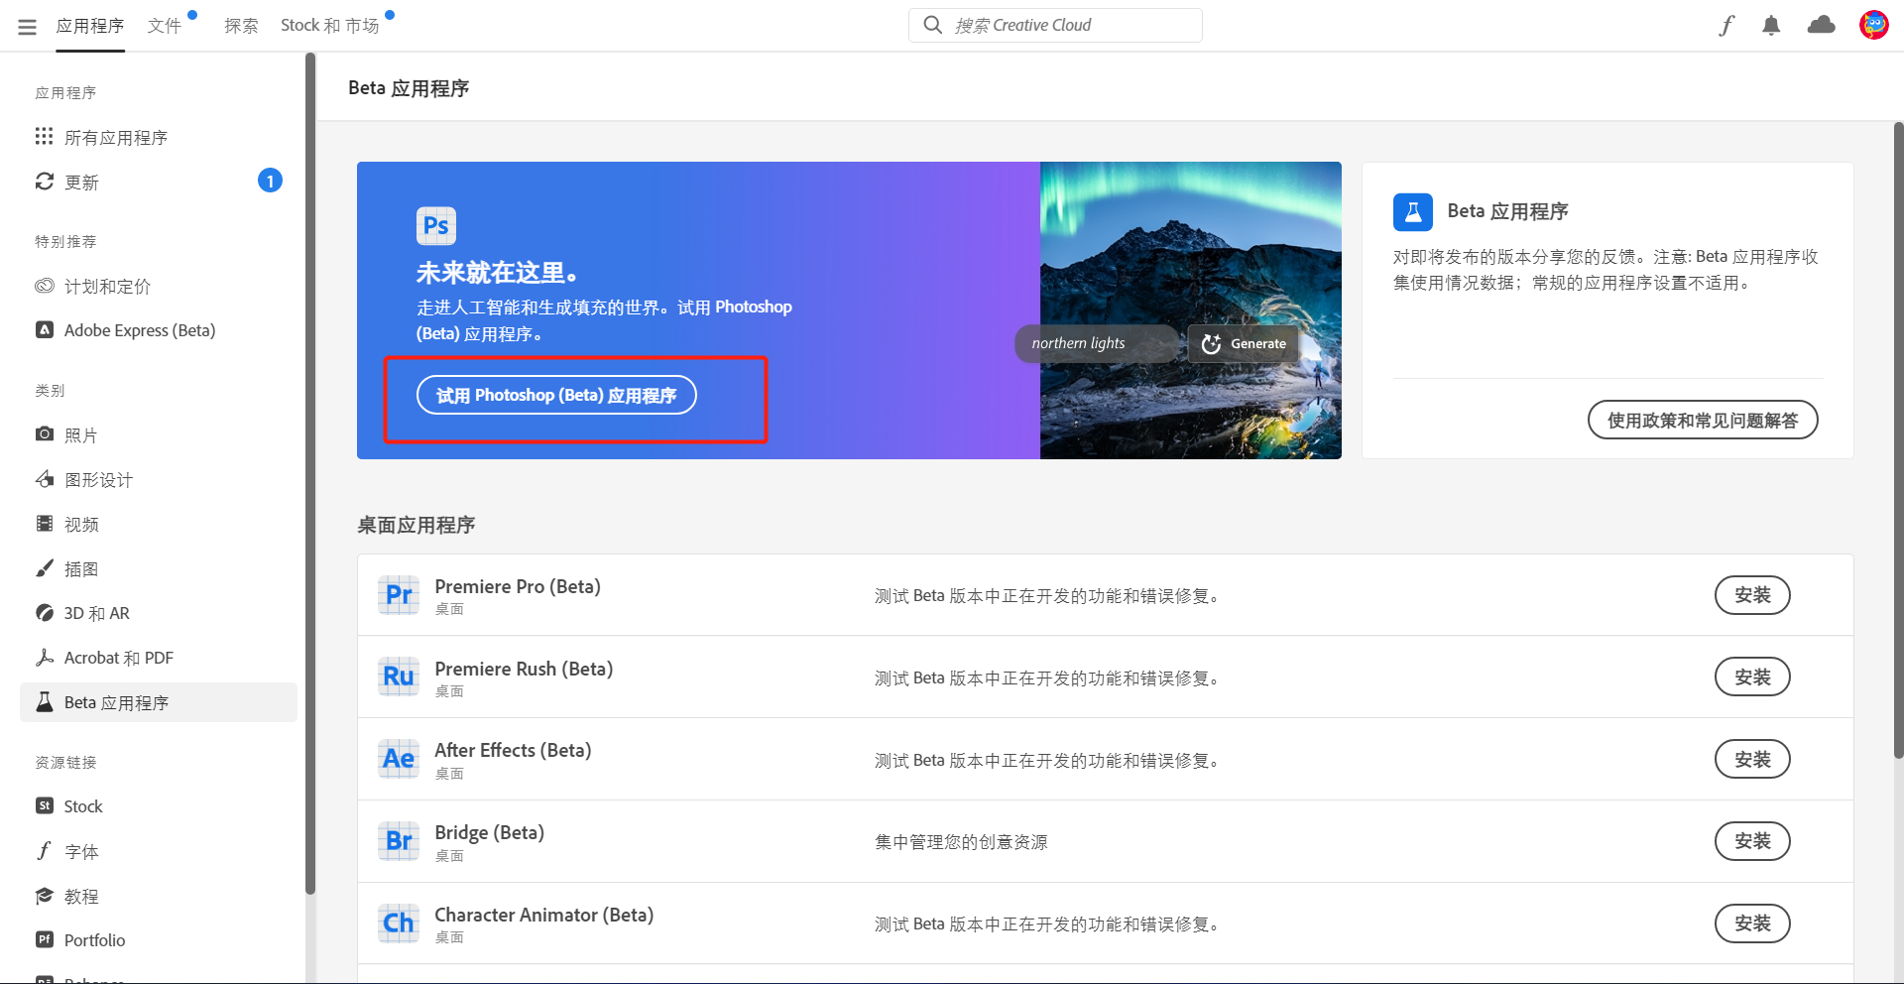
Task: Install Bridge (Beta)
Action: tap(1752, 841)
